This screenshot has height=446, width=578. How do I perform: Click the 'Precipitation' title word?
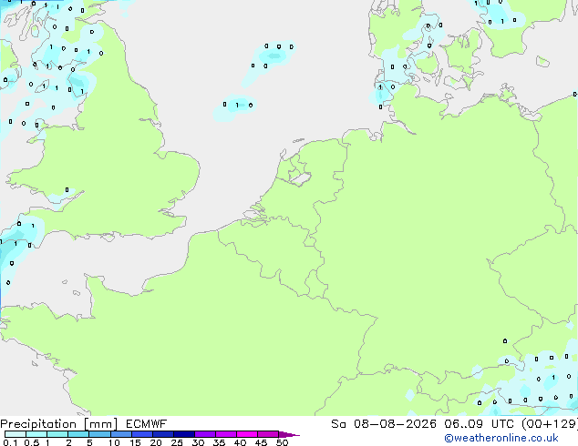click(x=38, y=424)
